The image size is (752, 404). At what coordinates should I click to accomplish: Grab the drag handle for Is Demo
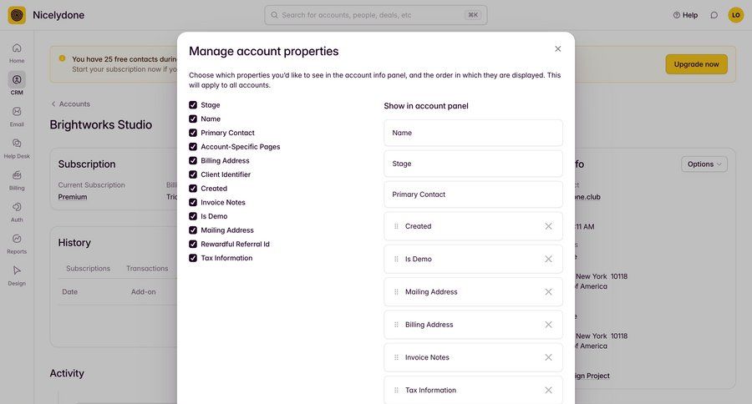click(x=396, y=259)
